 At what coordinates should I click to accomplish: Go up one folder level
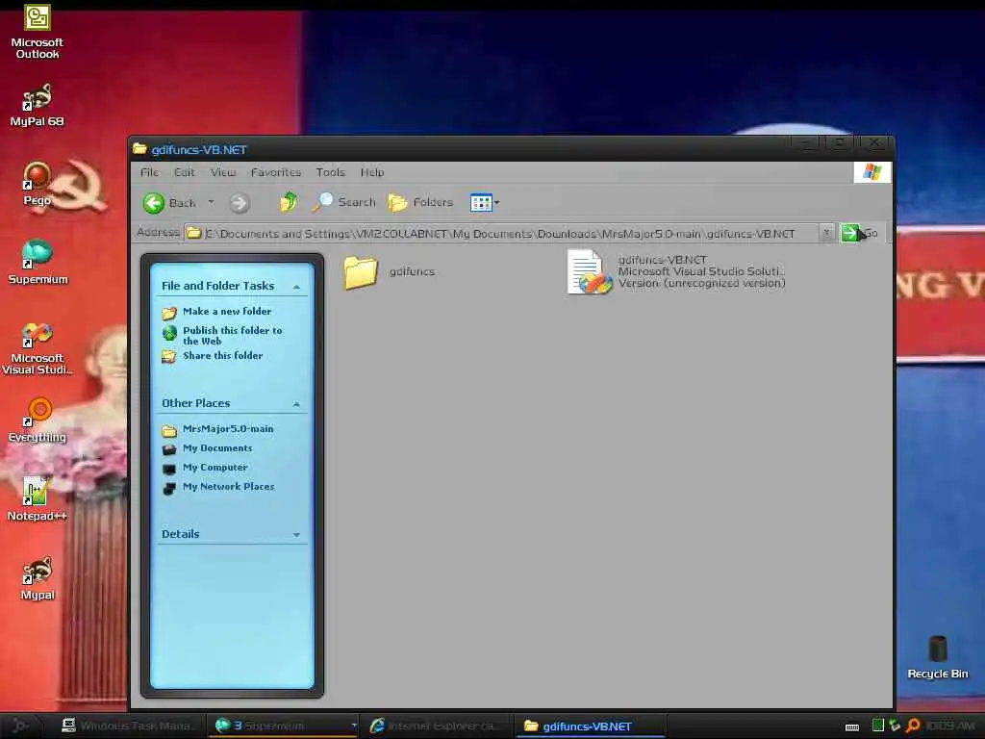click(x=289, y=202)
